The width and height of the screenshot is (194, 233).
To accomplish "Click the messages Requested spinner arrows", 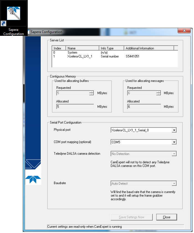I will coord(158,93).
